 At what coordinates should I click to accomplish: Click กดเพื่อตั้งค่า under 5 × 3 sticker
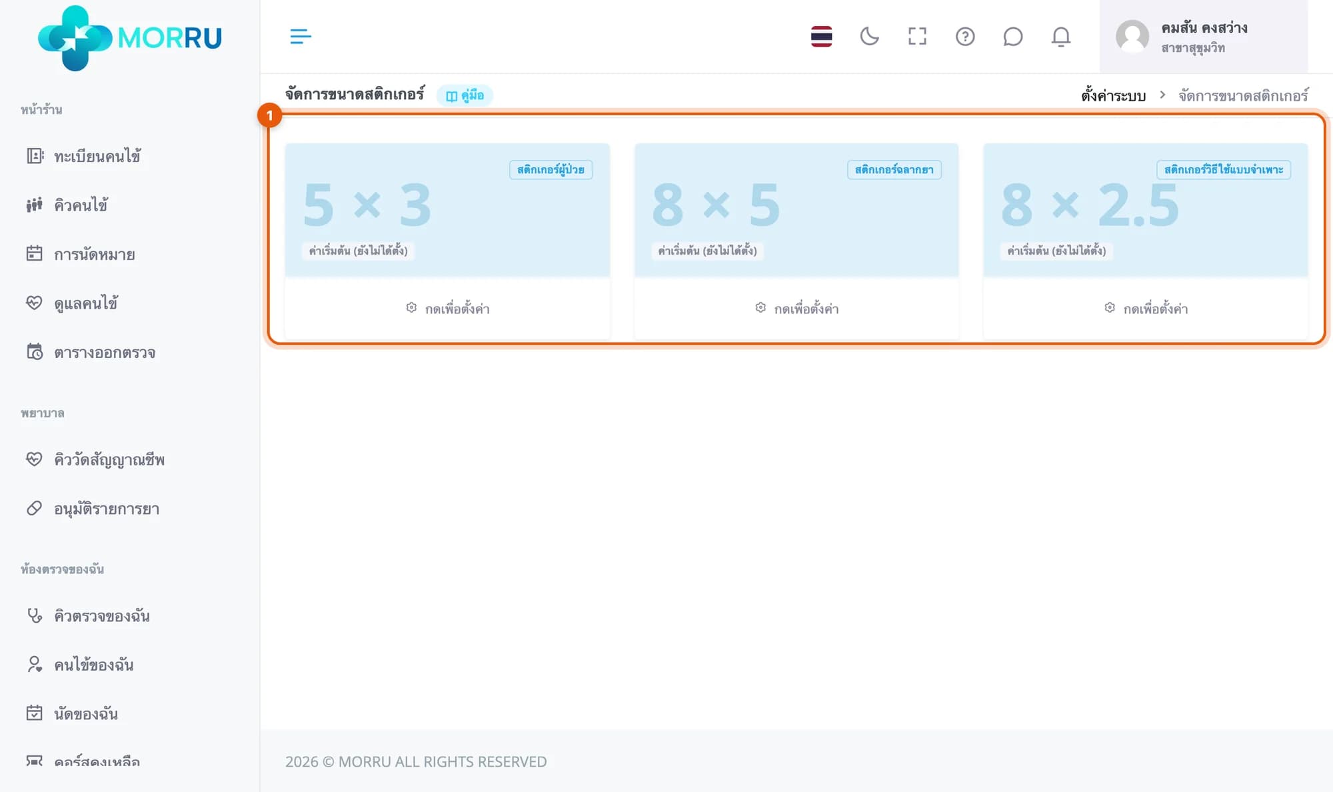click(x=447, y=308)
